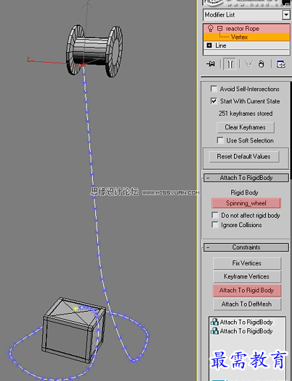
Task: Click the Fix Vertices button
Action: (247, 263)
